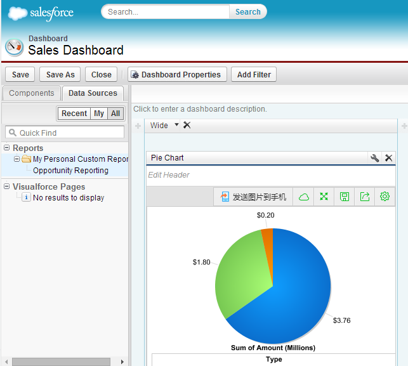Click the Type legend heading

click(x=273, y=359)
